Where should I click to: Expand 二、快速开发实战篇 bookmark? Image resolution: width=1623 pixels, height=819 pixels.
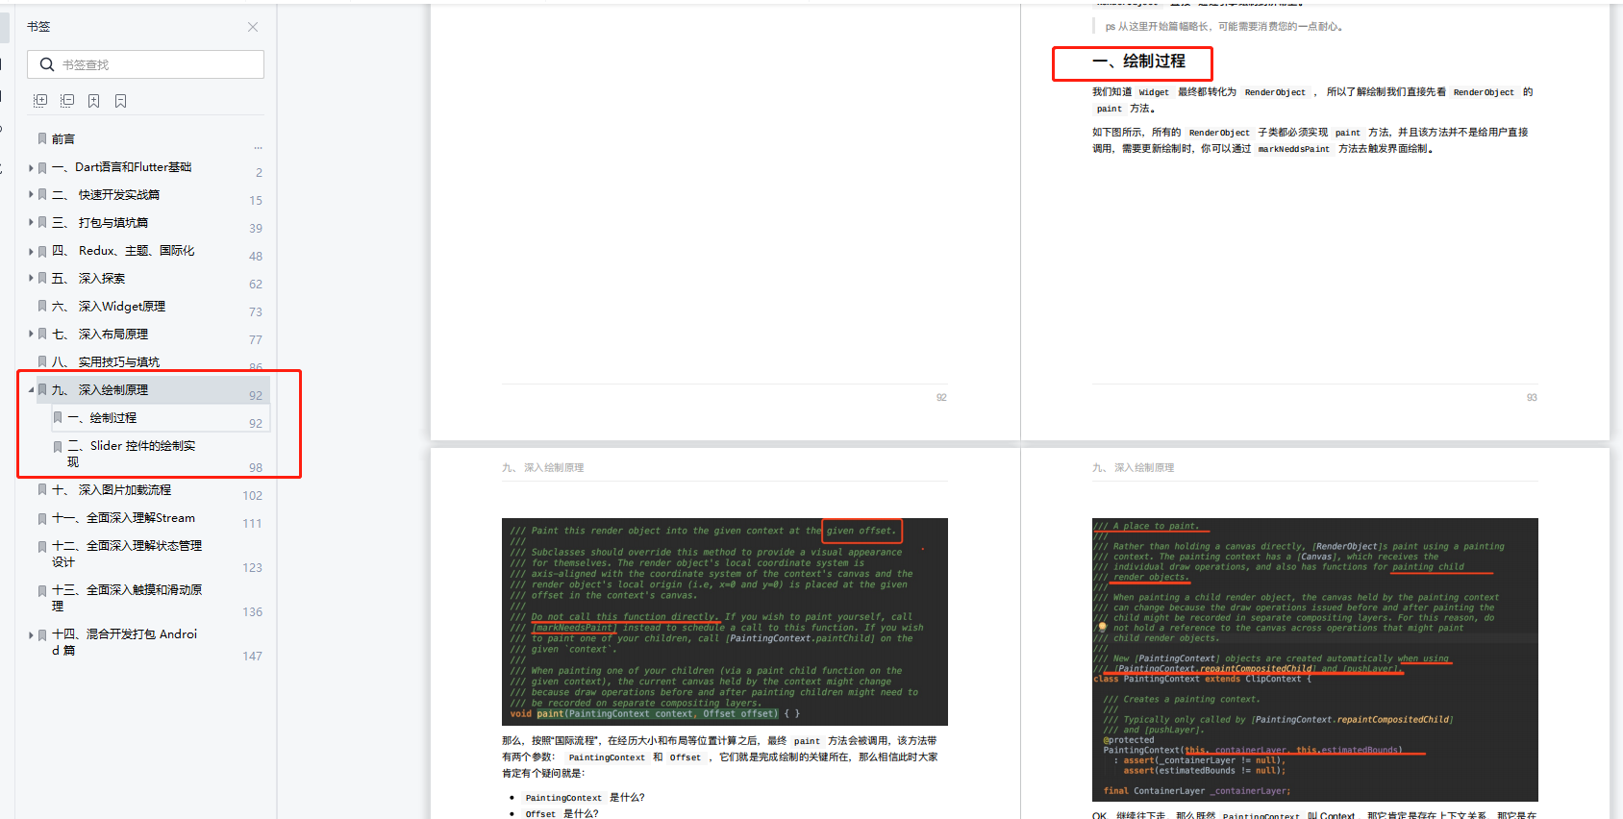31,195
